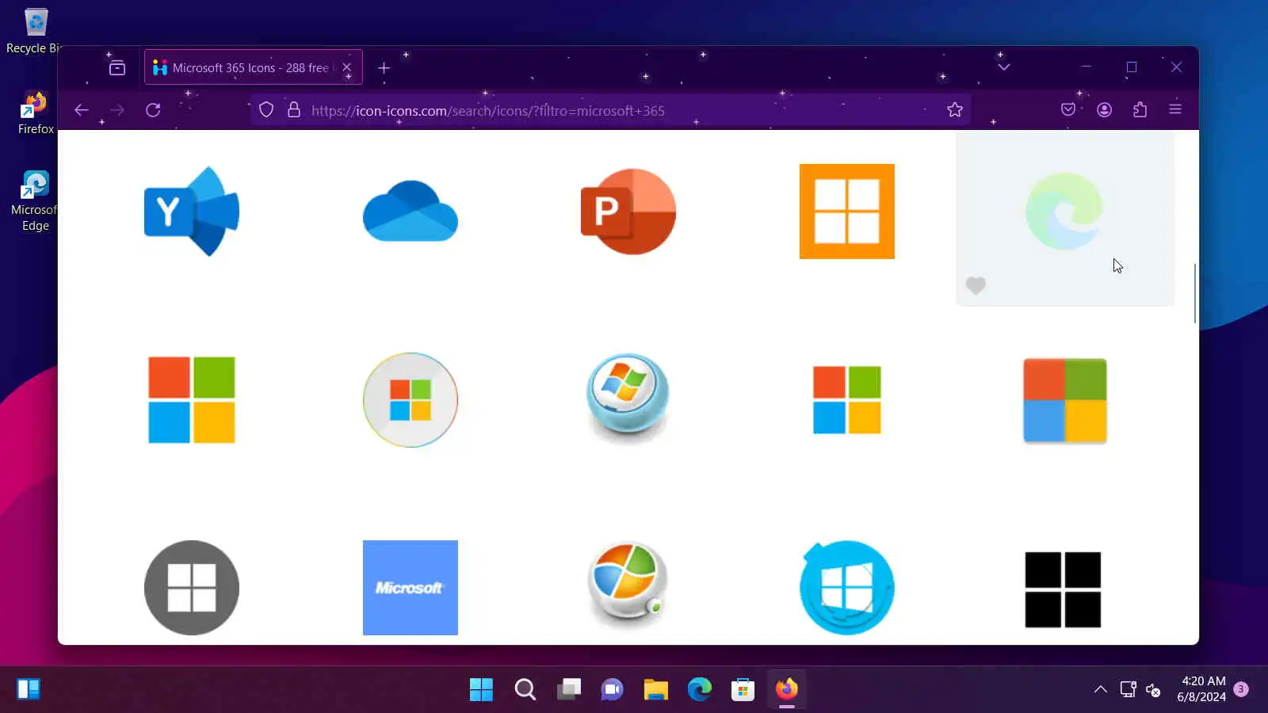Viewport: 1268px width, 713px height.
Task: Go forward one page
Action: [117, 110]
